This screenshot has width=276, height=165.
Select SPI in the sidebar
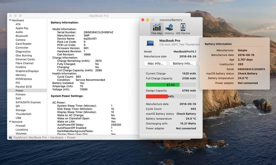(18, 106)
